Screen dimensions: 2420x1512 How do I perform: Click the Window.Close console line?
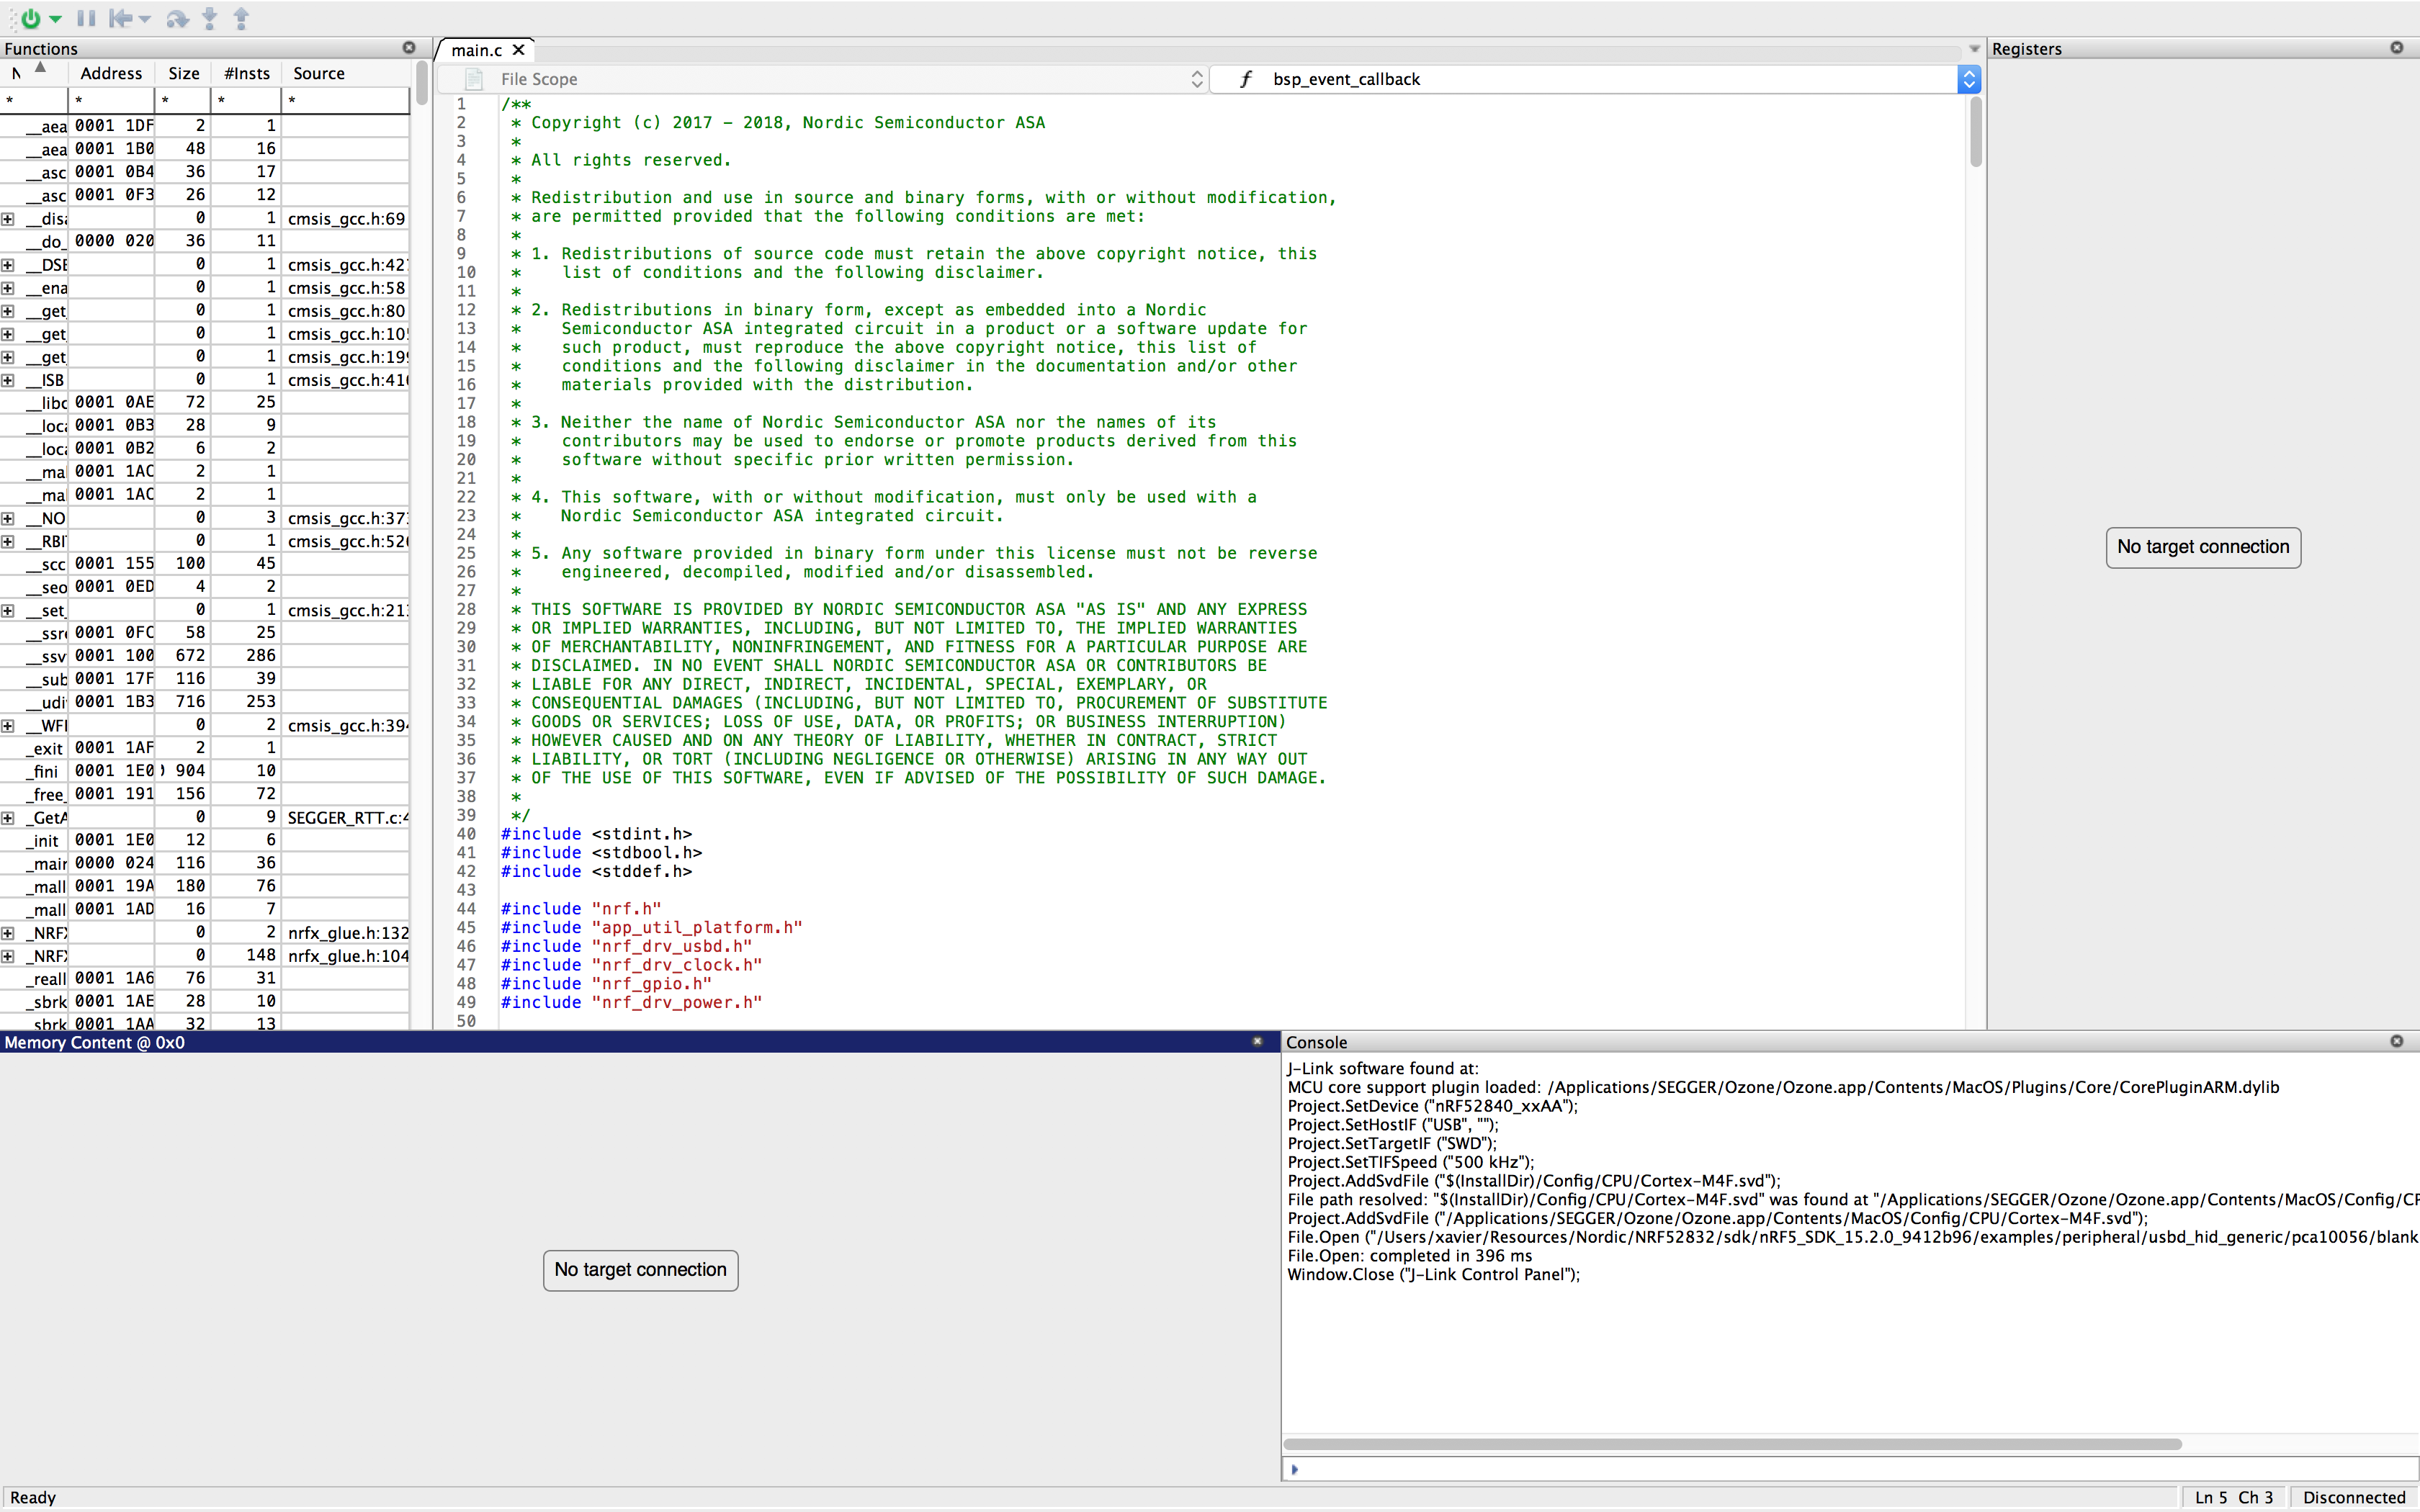[x=1433, y=1275]
